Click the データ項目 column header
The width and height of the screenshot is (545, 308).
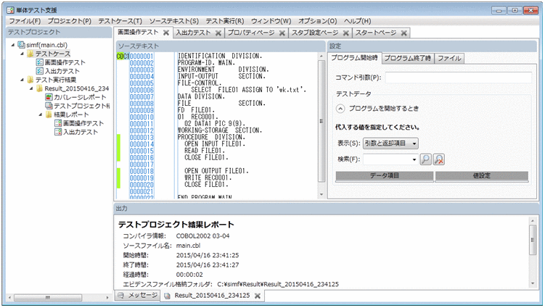click(385, 175)
